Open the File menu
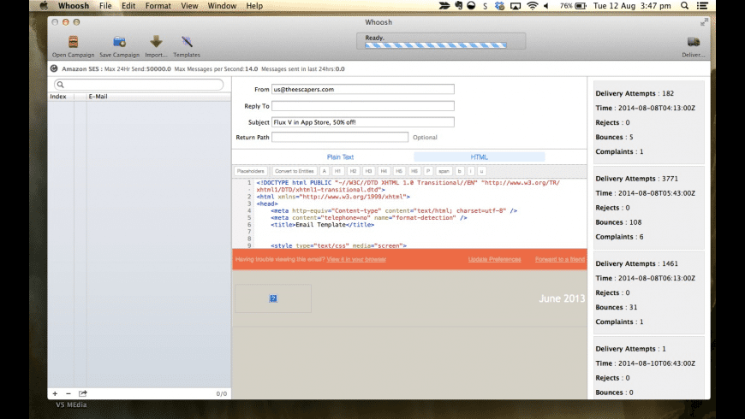 [105, 6]
